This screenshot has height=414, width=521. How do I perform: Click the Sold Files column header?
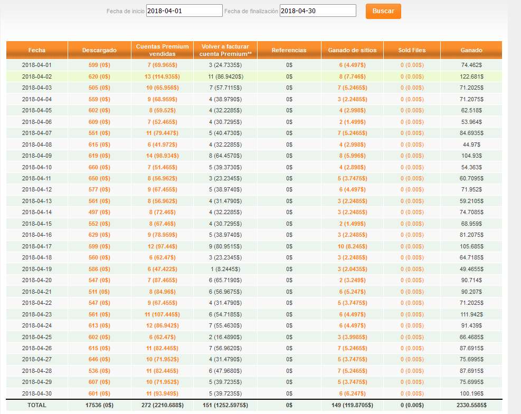pos(412,50)
